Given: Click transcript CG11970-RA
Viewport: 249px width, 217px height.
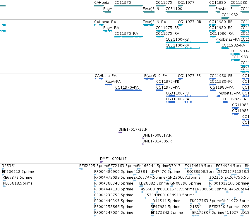Looking at the screenshot, I should tap(129, 37).
